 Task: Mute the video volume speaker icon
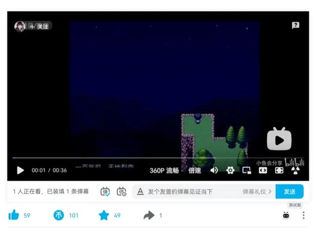[x=214, y=170]
